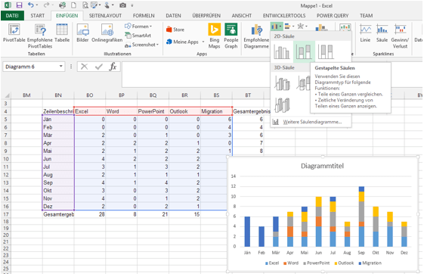Click Diagrammtitel chart title

point(322,166)
